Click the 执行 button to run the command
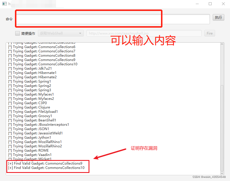This screenshot has width=230, height=181. coord(218,17)
